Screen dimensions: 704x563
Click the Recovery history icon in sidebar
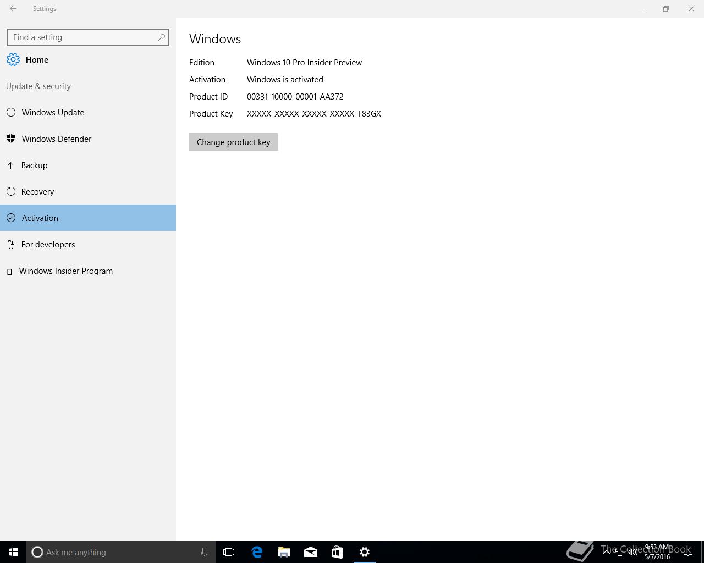(x=11, y=191)
